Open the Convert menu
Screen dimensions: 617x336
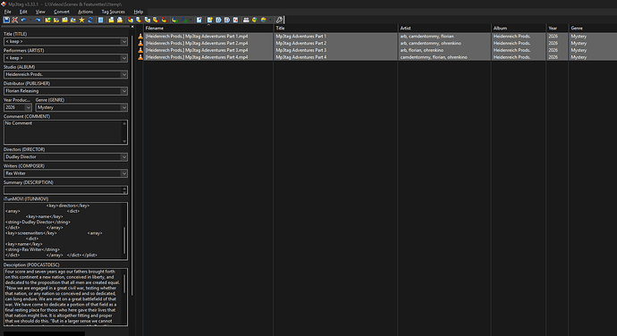[x=62, y=12]
